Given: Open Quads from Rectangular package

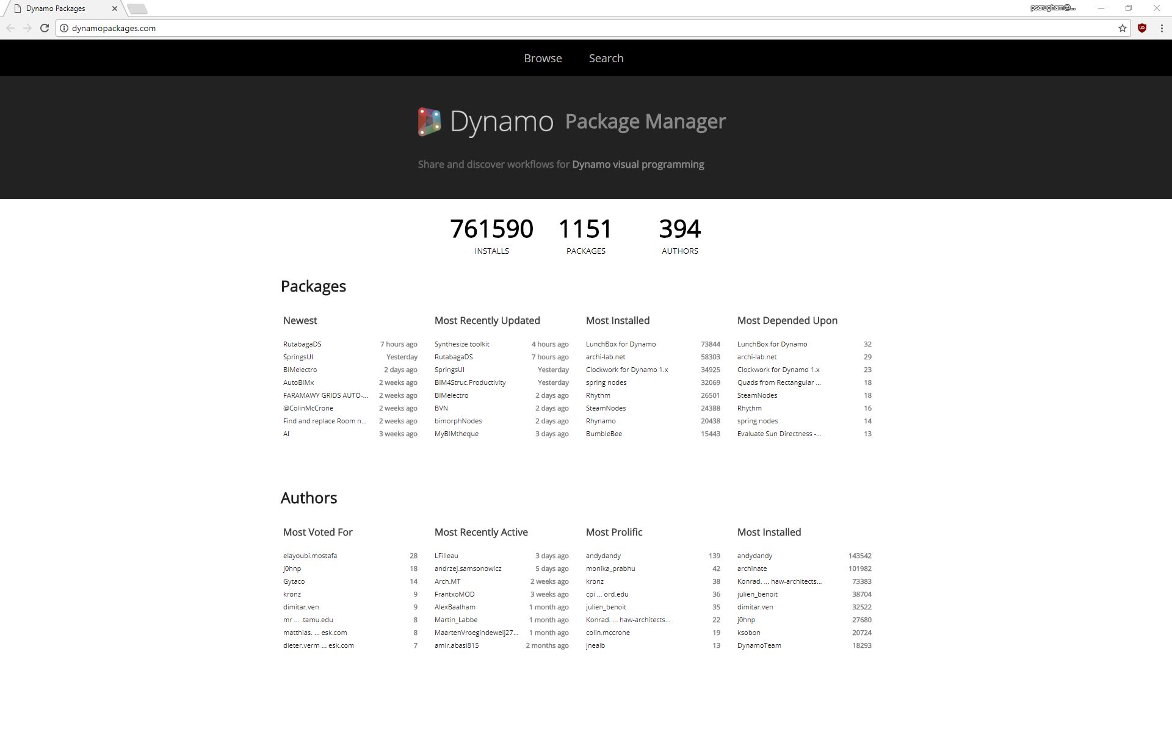Looking at the screenshot, I should (x=779, y=382).
